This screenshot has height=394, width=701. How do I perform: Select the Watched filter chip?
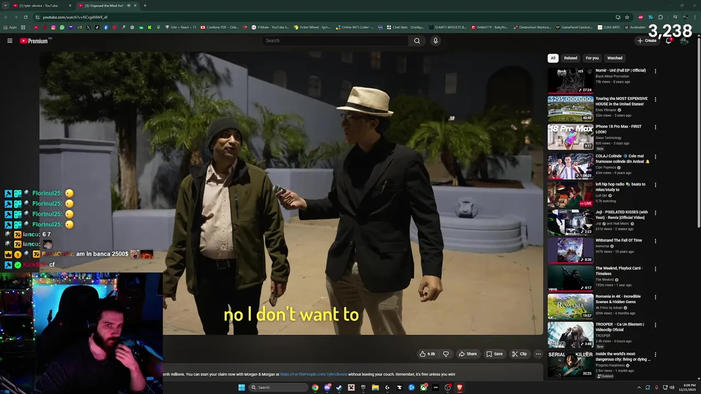614,58
